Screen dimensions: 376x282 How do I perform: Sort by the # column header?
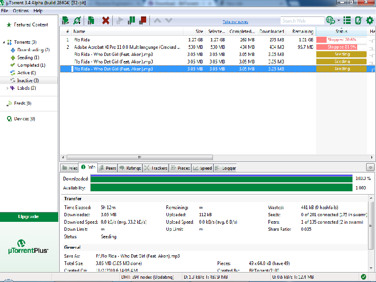coord(66,31)
